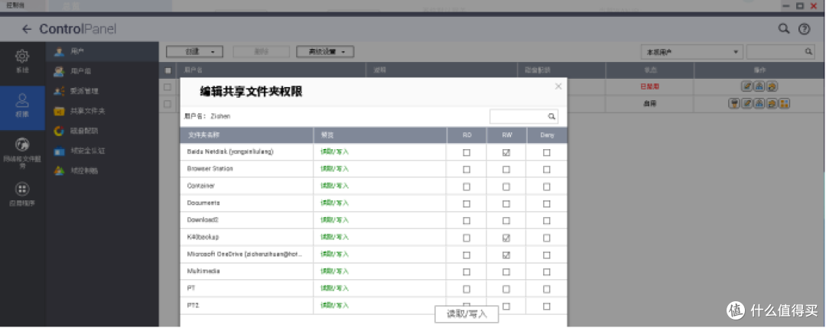826x328 pixels.
Task: Click the 状态 column header
Action: pyautogui.click(x=649, y=70)
